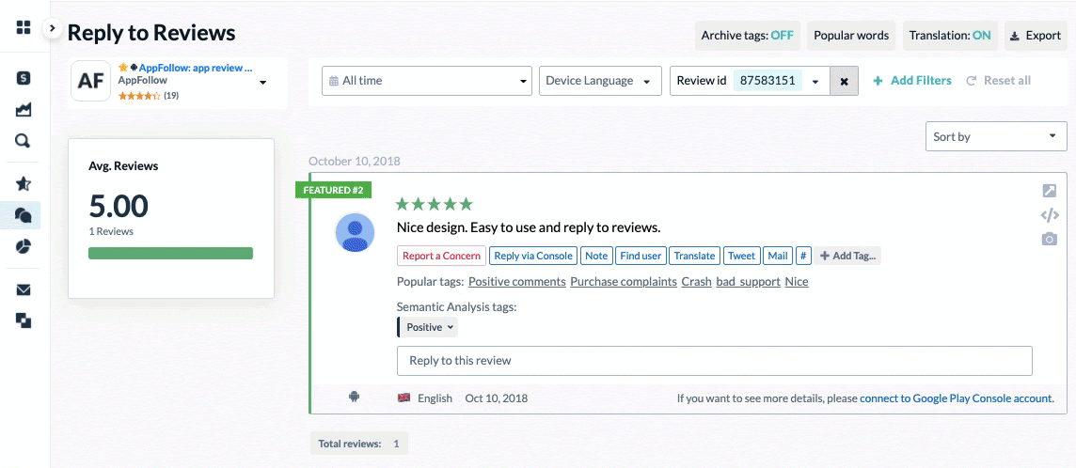This screenshot has width=1076, height=468.
Task: Click the Mail button
Action: [x=778, y=256]
